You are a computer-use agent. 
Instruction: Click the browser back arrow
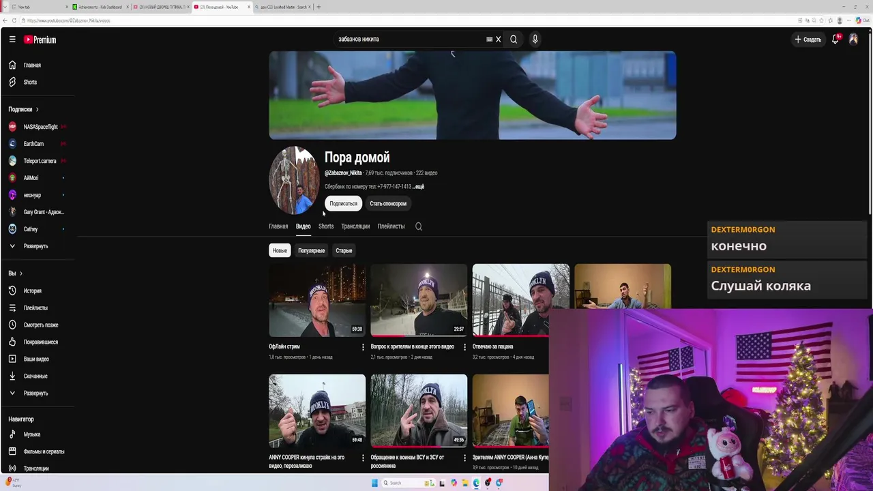pos(5,20)
